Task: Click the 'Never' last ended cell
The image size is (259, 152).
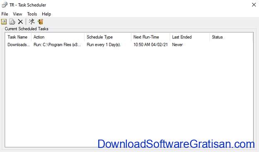Action: 177,45
